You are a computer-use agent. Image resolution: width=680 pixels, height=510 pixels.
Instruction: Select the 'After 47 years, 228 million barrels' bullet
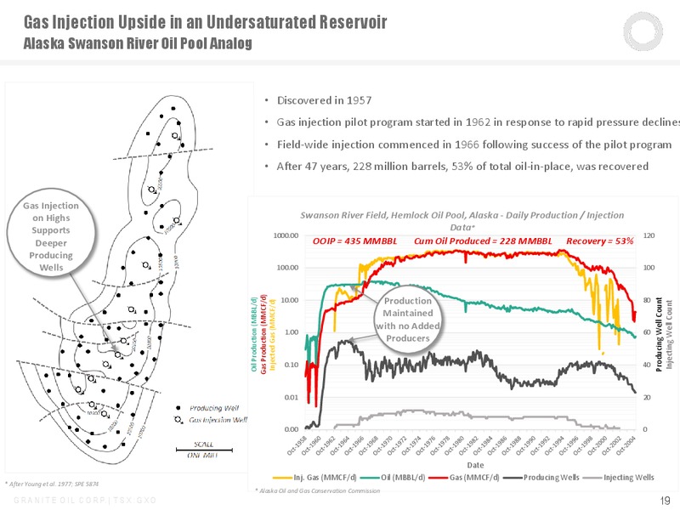462,167
